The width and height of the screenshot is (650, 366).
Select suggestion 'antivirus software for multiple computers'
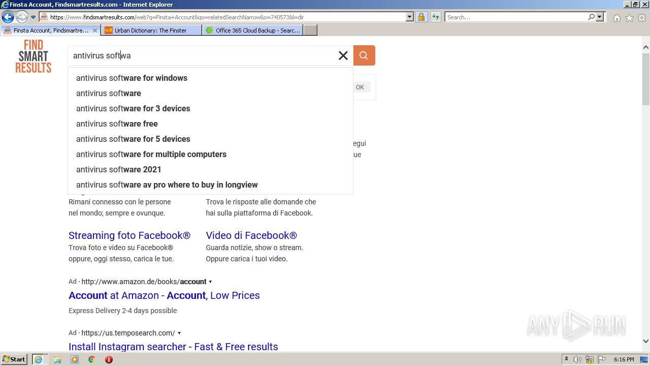(x=210, y=154)
